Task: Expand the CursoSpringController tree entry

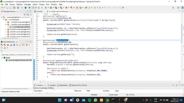Action: 8,27
